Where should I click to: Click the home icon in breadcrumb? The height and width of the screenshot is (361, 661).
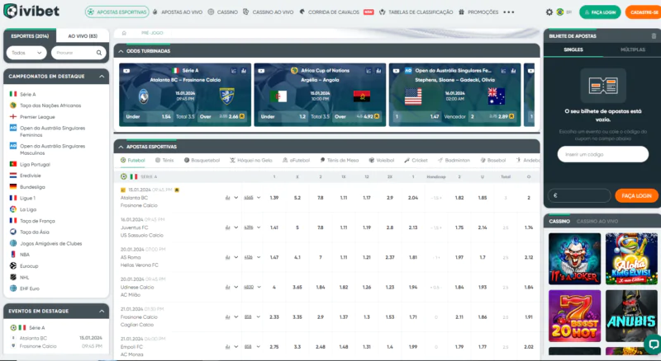[124, 33]
